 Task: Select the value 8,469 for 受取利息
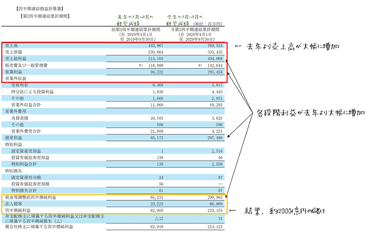(x=158, y=85)
